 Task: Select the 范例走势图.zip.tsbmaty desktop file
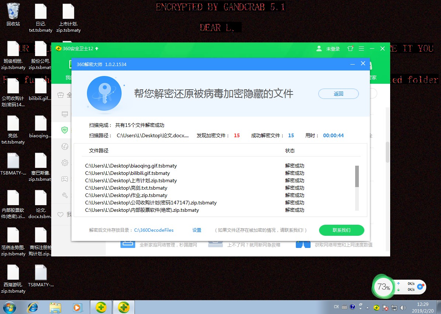13,242
